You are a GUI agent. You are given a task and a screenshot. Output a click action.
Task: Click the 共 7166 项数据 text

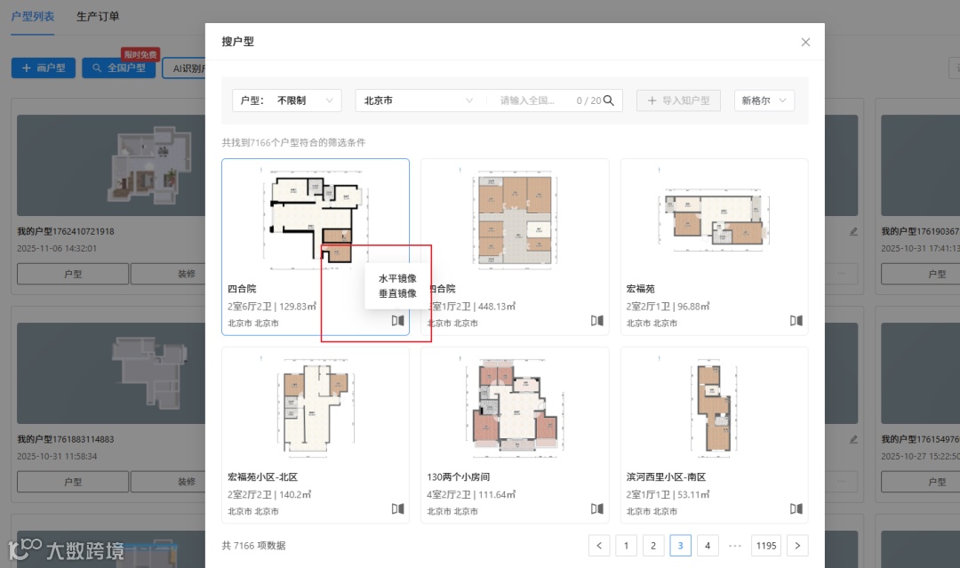(253, 546)
